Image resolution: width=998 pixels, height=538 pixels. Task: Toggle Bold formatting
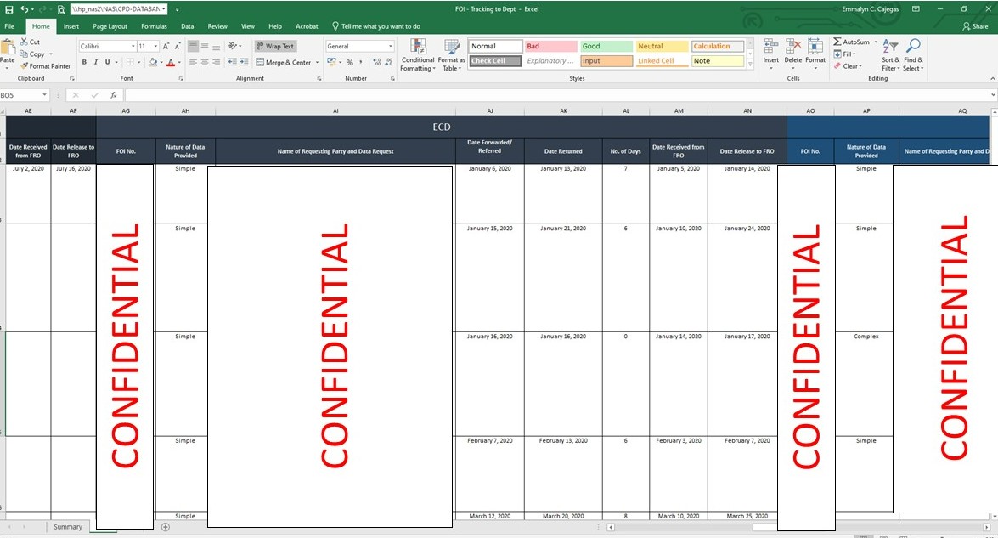coord(84,62)
